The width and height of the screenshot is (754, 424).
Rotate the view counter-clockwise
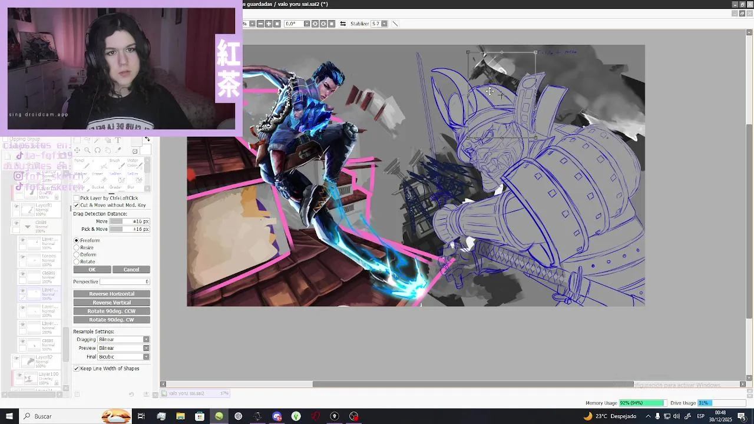click(x=315, y=24)
